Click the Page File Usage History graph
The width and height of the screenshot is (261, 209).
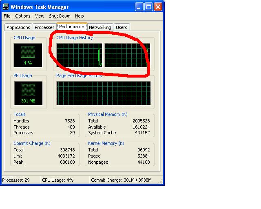(x=104, y=93)
